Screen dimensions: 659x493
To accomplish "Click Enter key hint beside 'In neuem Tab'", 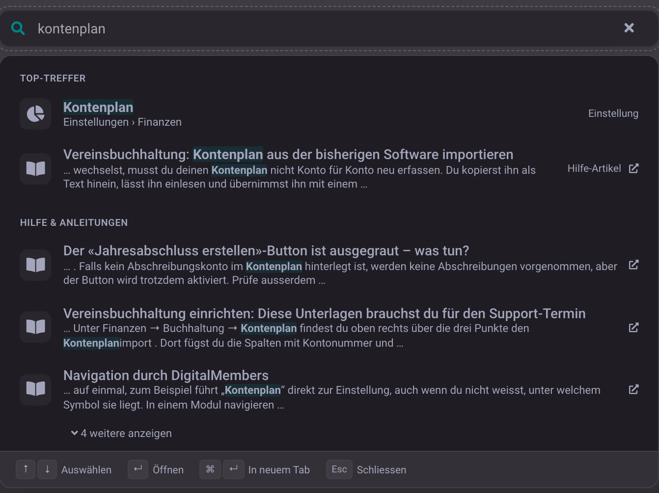I will click(234, 469).
